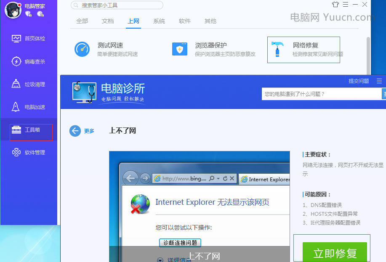Switch to the 软件 tab
The height and width of the screenshot is (262, 386).
pos(185,21)
